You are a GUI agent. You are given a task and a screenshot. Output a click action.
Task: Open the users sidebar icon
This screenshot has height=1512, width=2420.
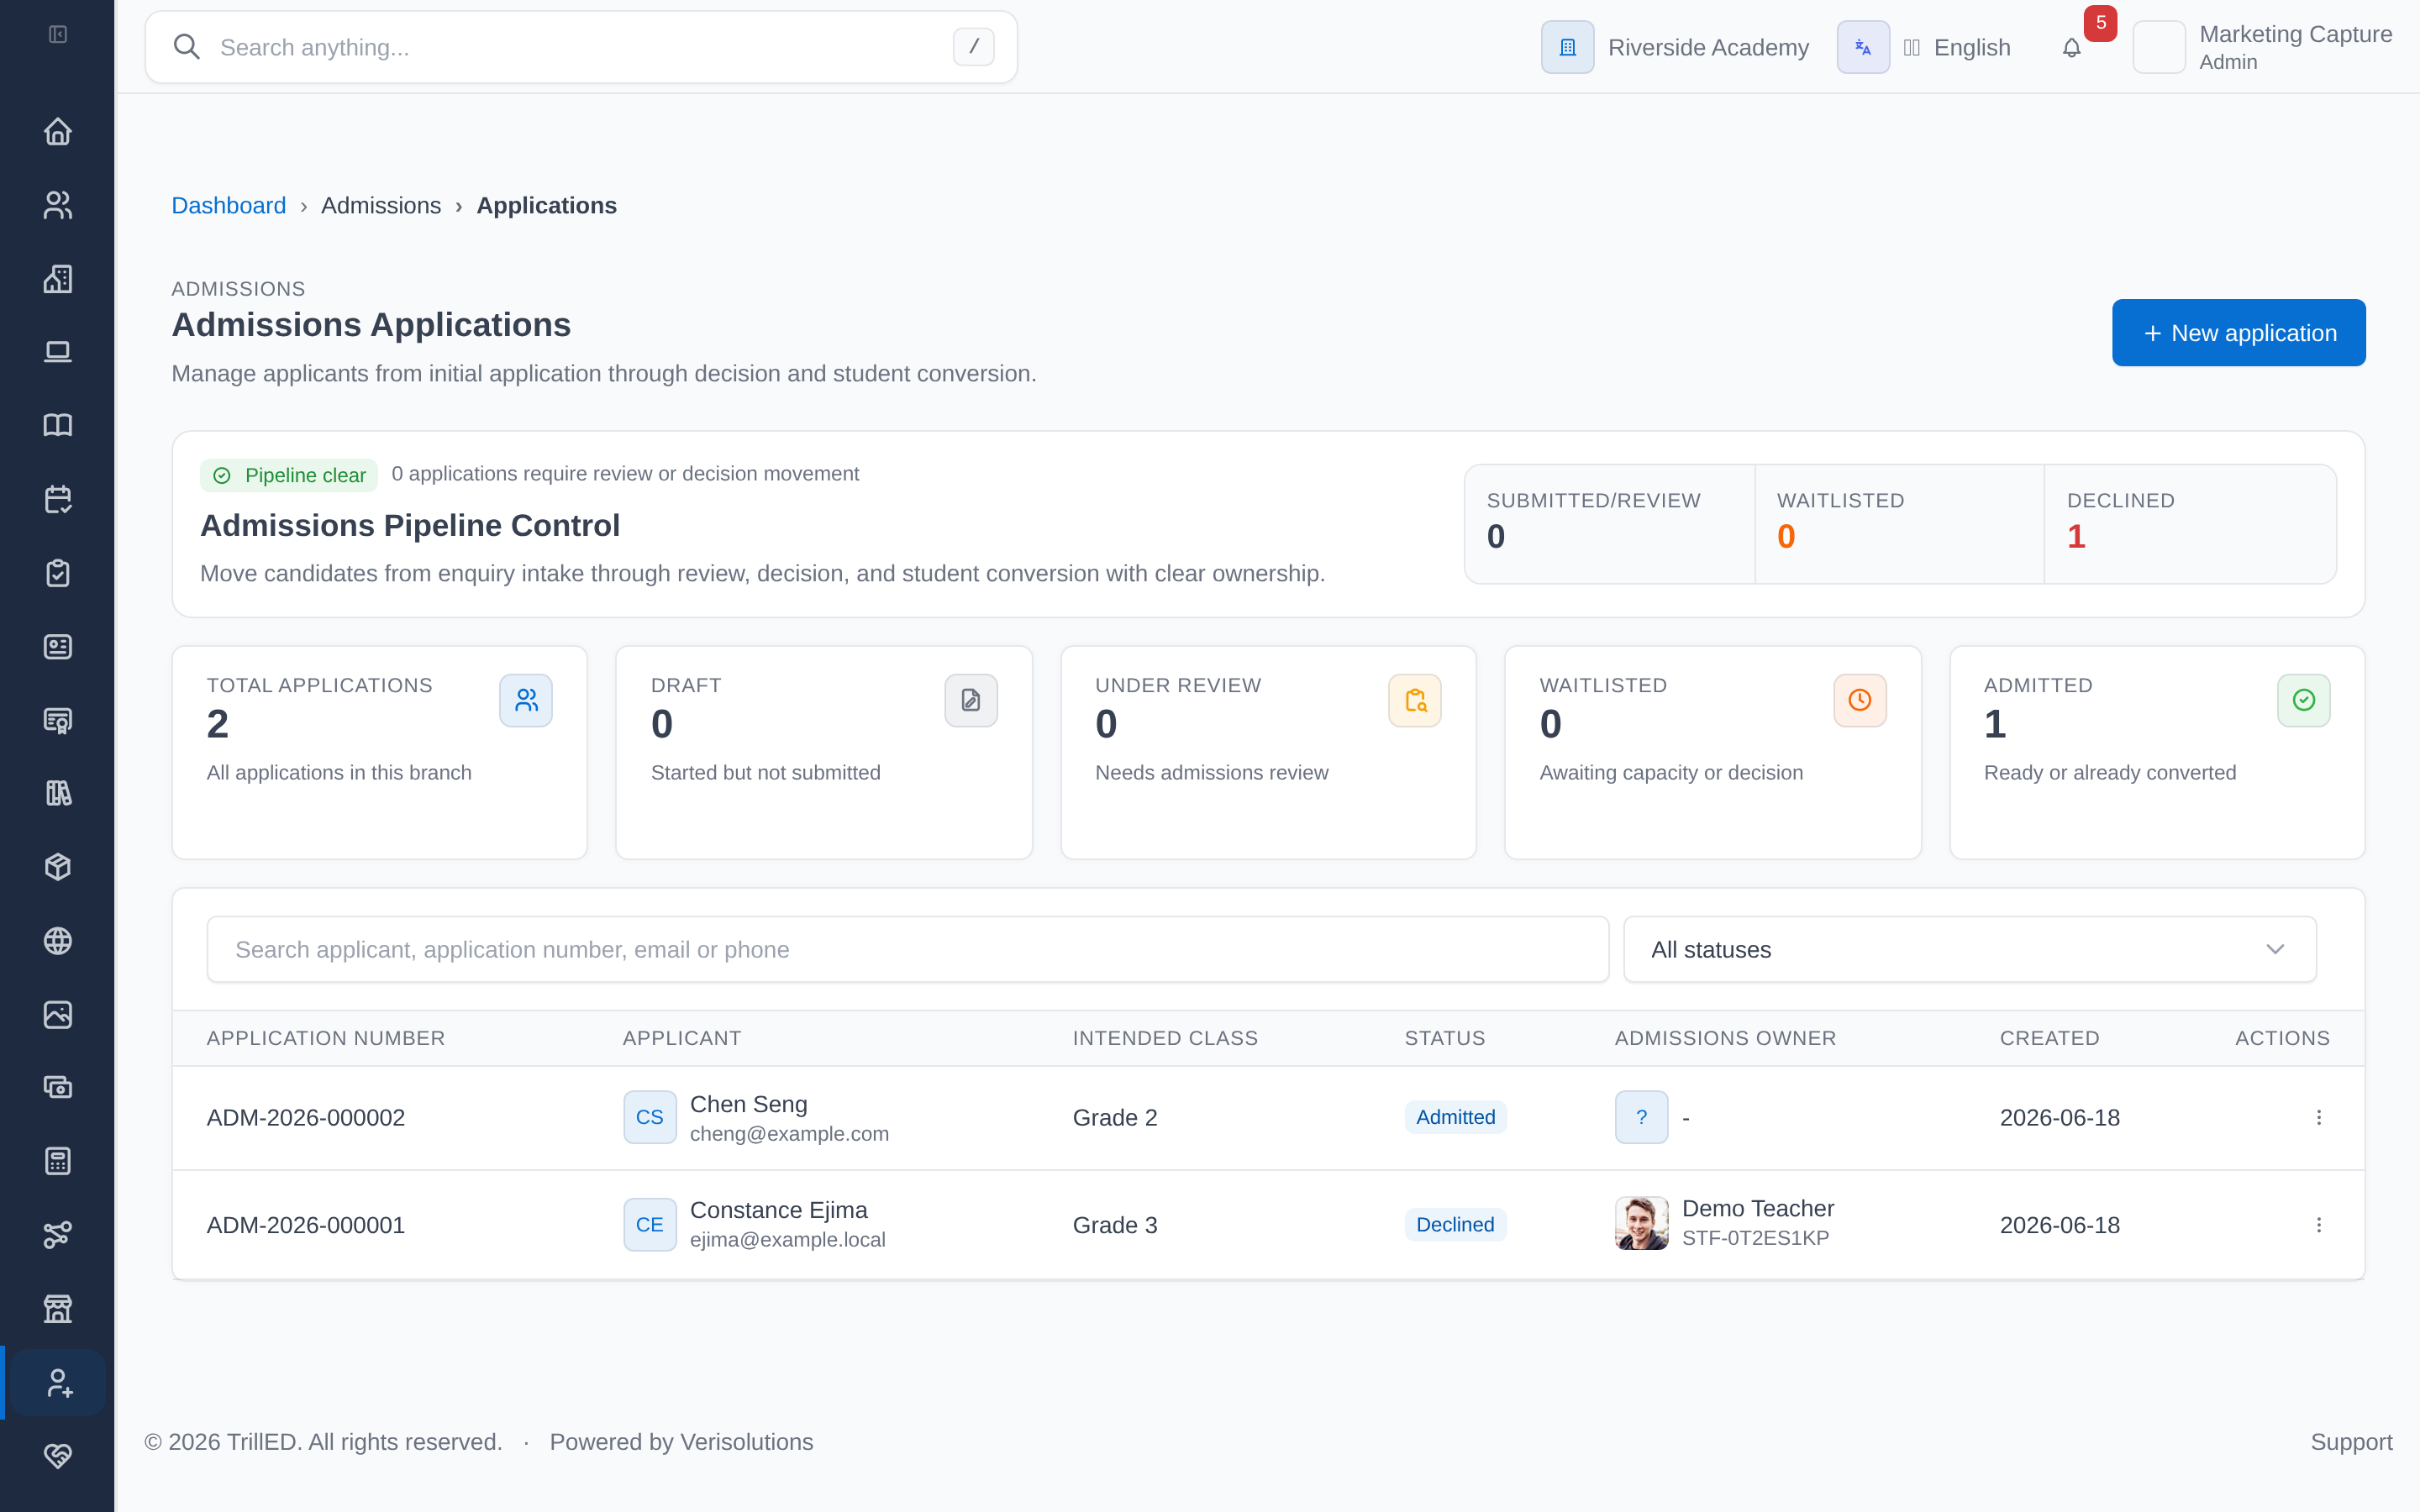(58, 205)
